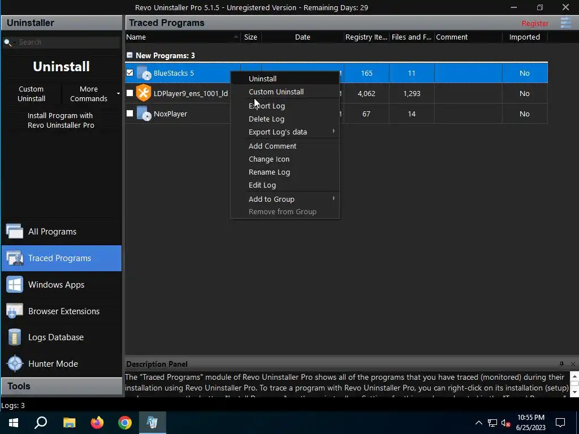The height and width of the screenshot is (434, 579).
Task: Click the network tray icon
Action: pyautogui.click(x=492, y=423)
